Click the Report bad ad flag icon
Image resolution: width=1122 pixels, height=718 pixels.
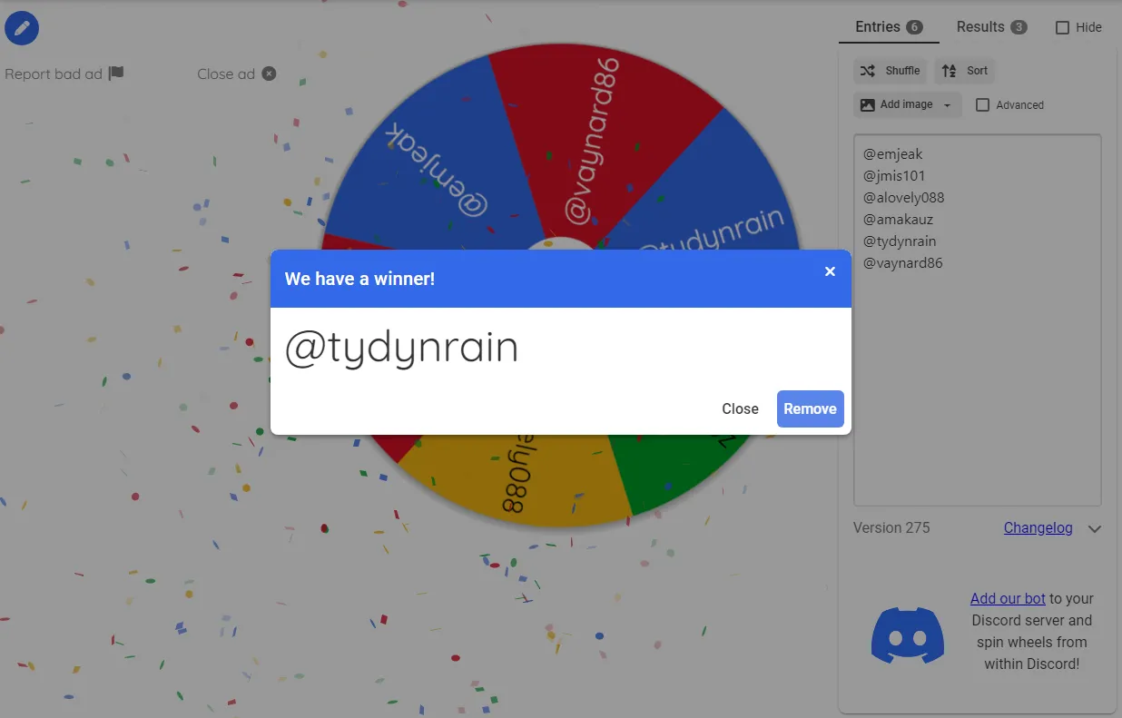pyautogui.click(x=116, y=74)
